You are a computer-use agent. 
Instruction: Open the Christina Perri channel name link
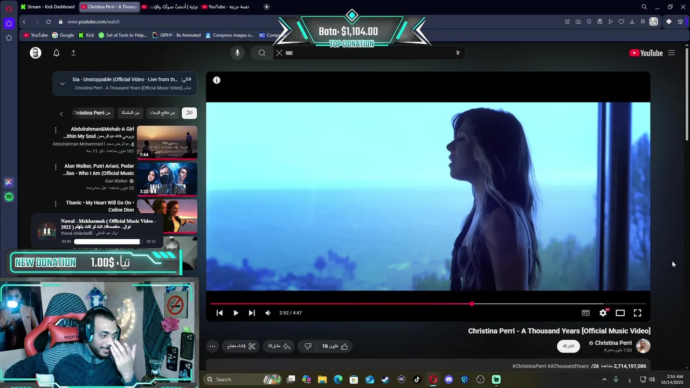(613, 343)
